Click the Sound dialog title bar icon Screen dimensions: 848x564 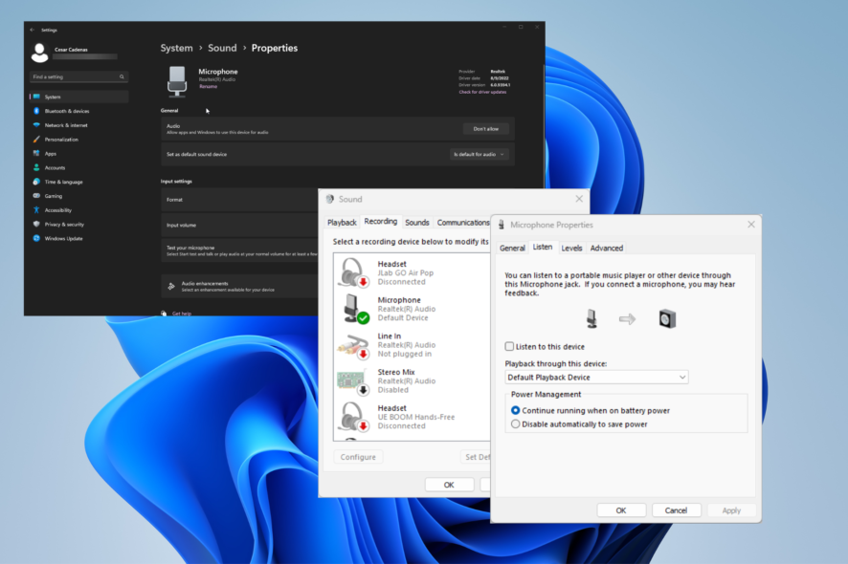330,199
